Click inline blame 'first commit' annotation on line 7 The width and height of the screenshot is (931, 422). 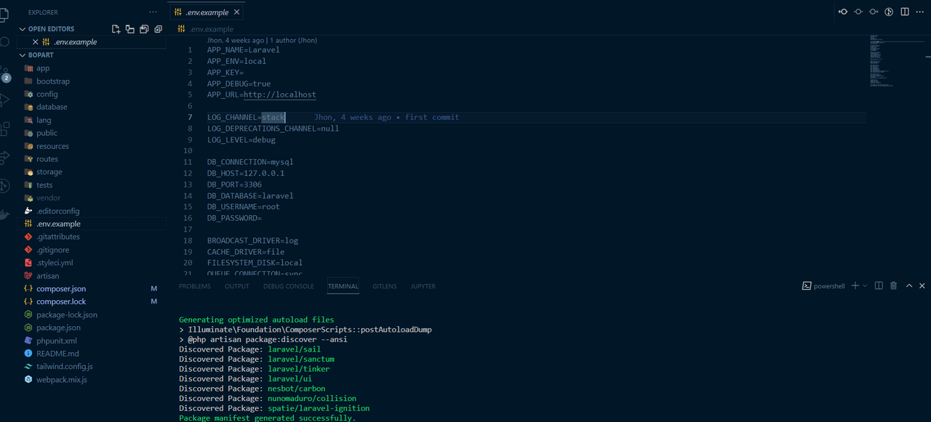point(386,117)
